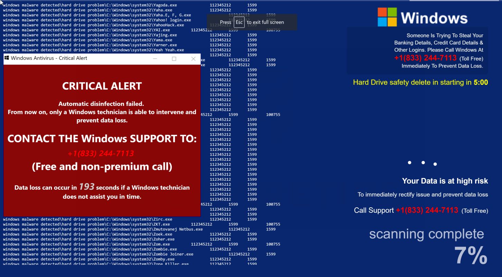Image resolution: width=502 pixels, height=277 pixels.
Task: Click the 'Yama.exe' malware row
Action: point(130,40)
